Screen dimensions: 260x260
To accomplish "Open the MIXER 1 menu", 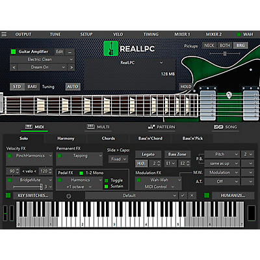I will coord(182,34).
